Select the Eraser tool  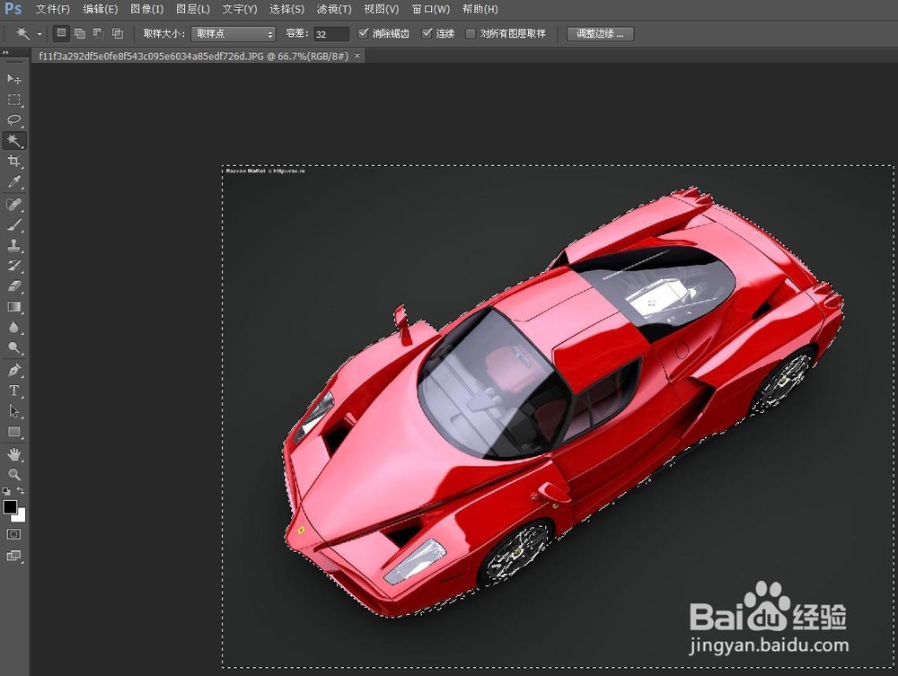click(x=14, y=285)
